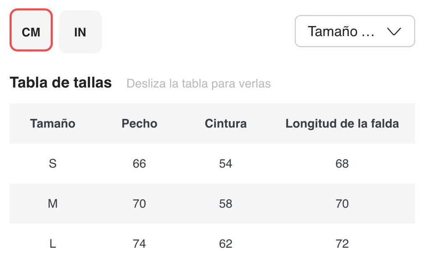Click skirt length value 72

(x=342, y=244)
